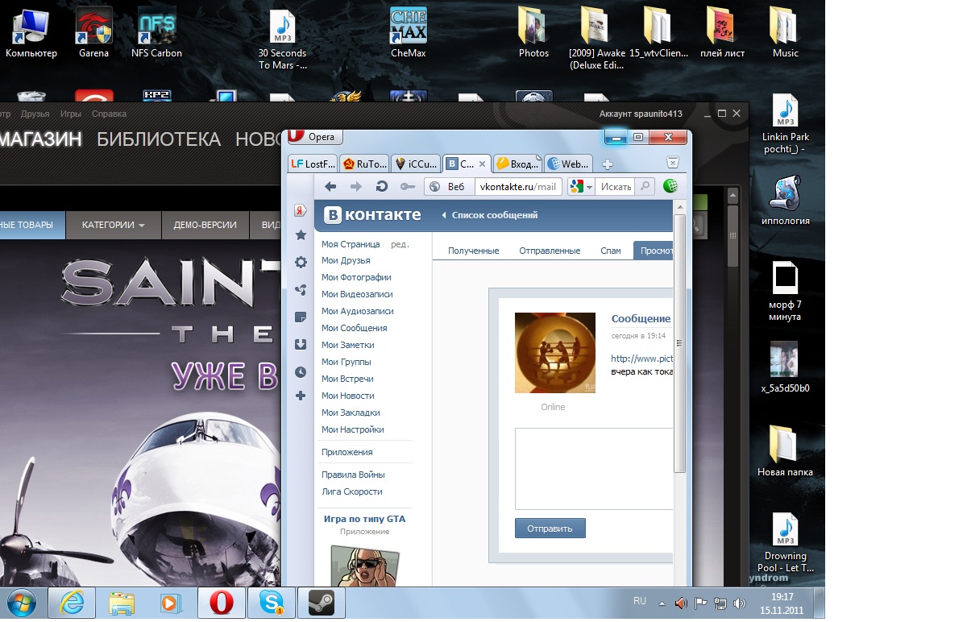The width and height of the screenshot is (967, 622).
Task: Open the Yandex panel in Opera sidebar
Action: [300, 210]
